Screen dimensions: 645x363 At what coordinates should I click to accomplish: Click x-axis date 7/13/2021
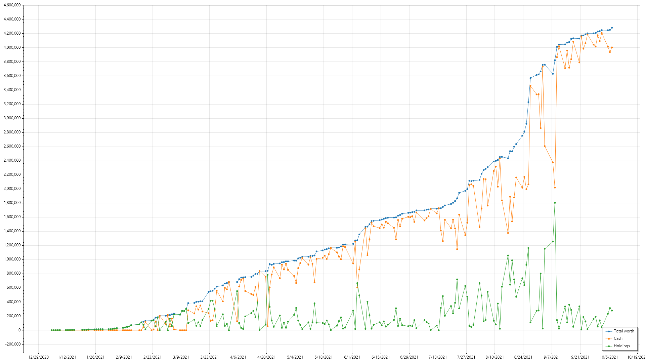point(438,357)
